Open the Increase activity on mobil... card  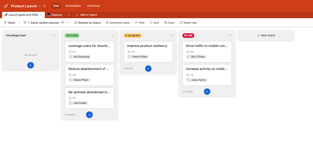[x=207, y=75]
